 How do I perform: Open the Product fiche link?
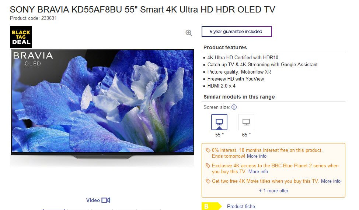(241, 206)
